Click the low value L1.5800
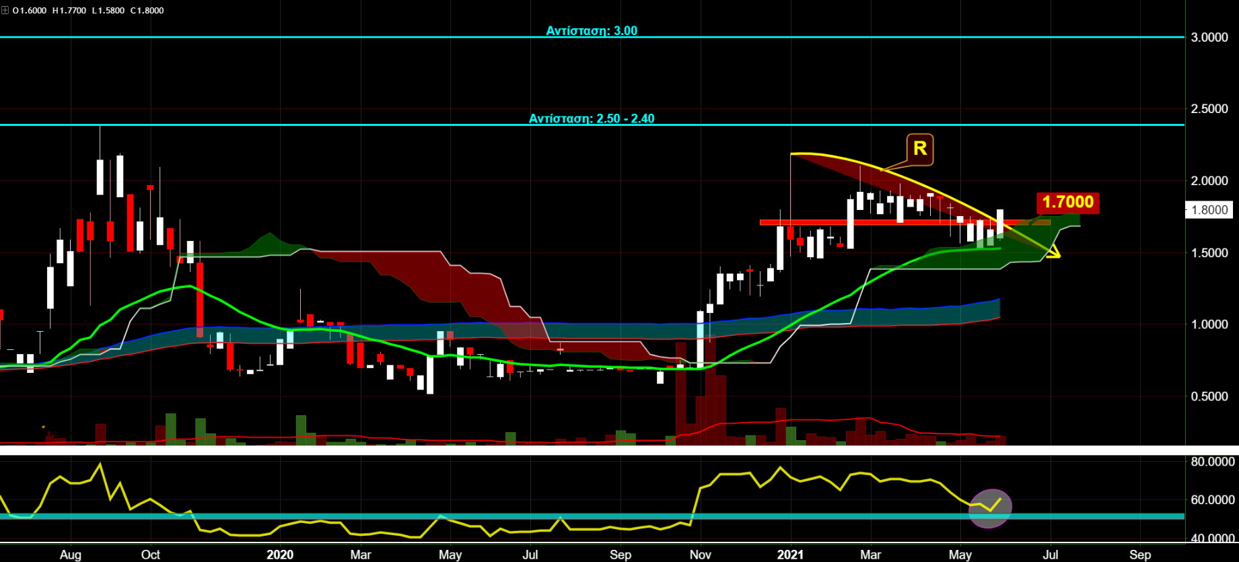The height and width of the screenshot is (562, 1239). 108,10
